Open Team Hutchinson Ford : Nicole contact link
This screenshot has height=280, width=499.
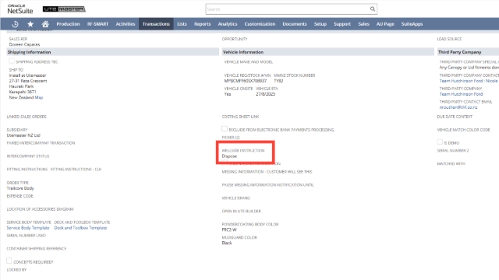point(469,81)
